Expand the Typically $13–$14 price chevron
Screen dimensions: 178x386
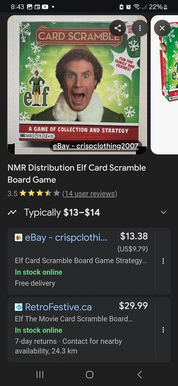[x=163, y=212]
